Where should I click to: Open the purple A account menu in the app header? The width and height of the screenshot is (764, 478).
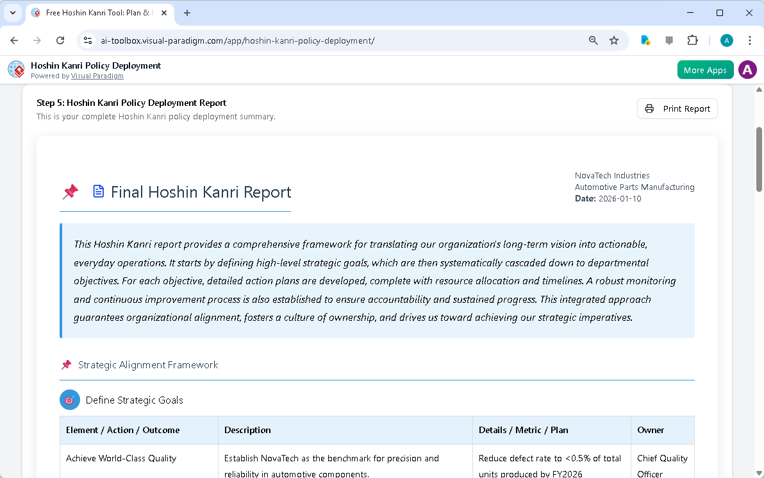(x=747, y=69)
